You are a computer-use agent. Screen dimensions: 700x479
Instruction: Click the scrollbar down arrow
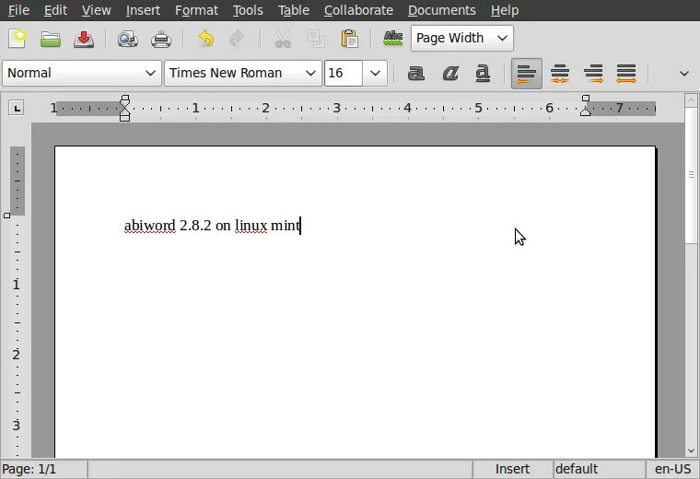(691, 450)
